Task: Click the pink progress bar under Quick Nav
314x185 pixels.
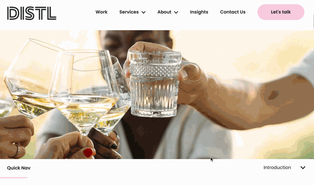Action: pos(14,178)
